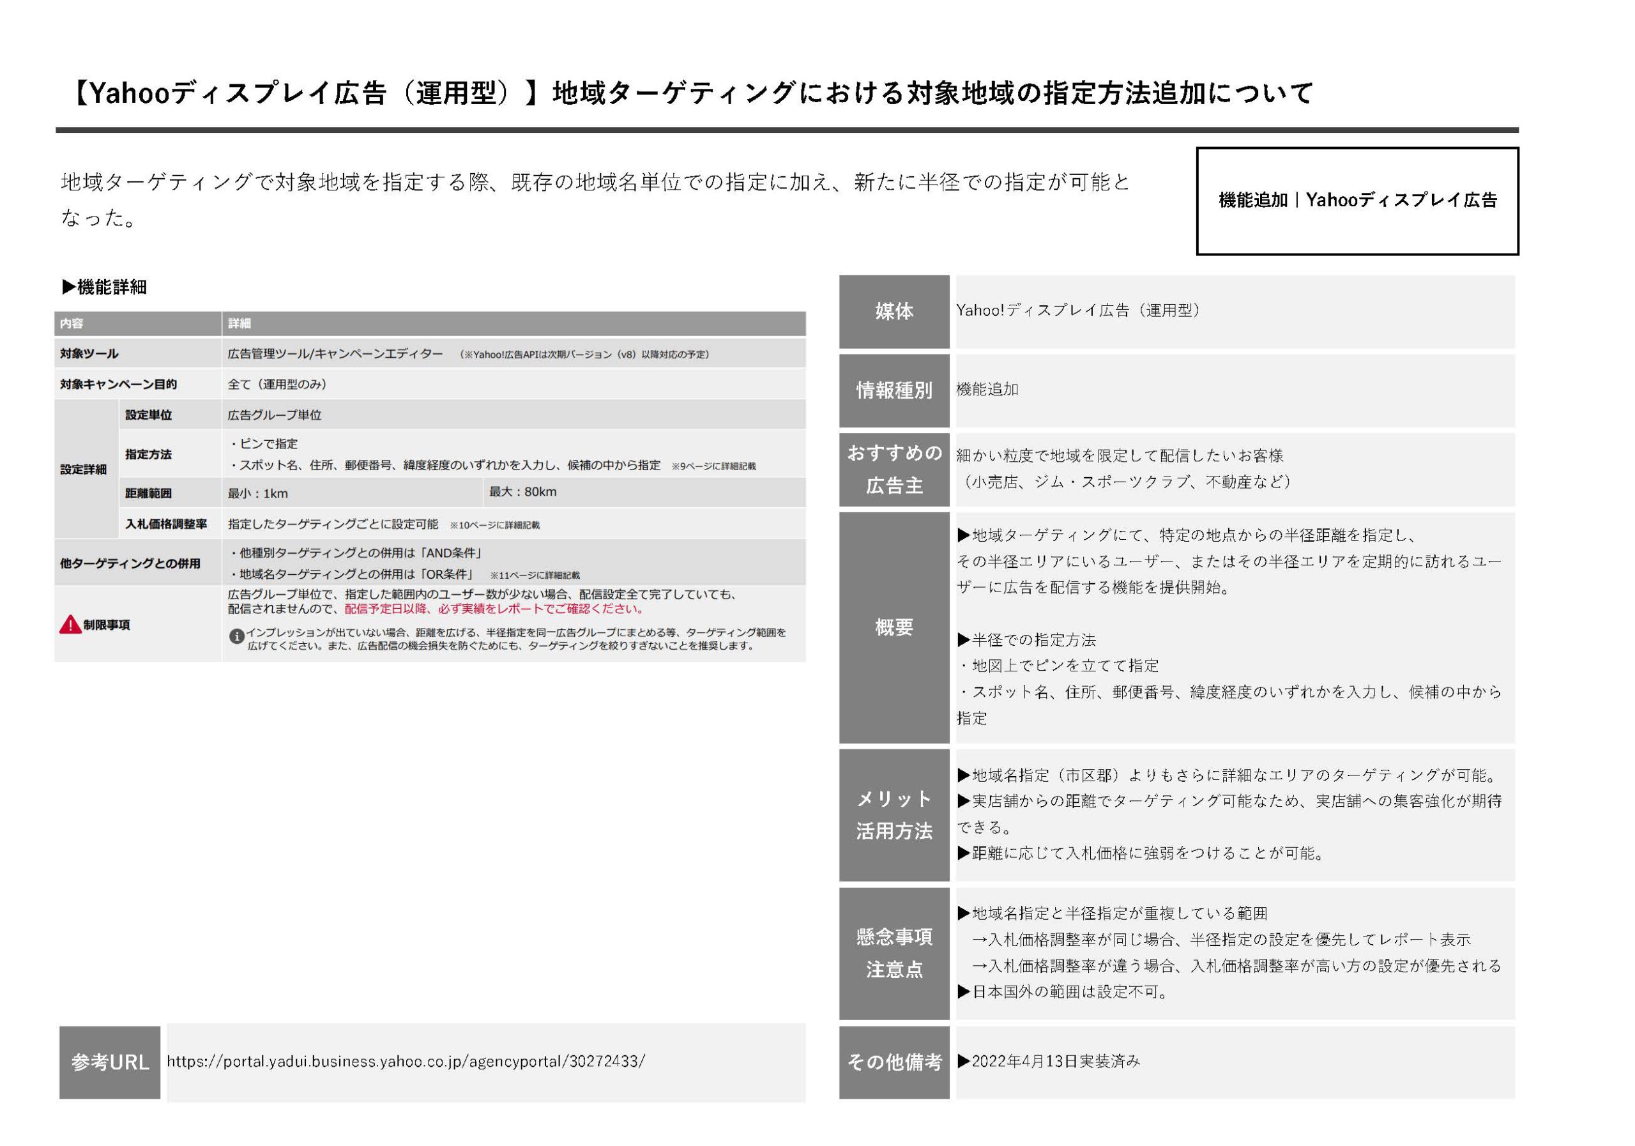Click the 入札価格調整率 row label
Viewport: 1635px width, 1146px height.
coord(166,524)
